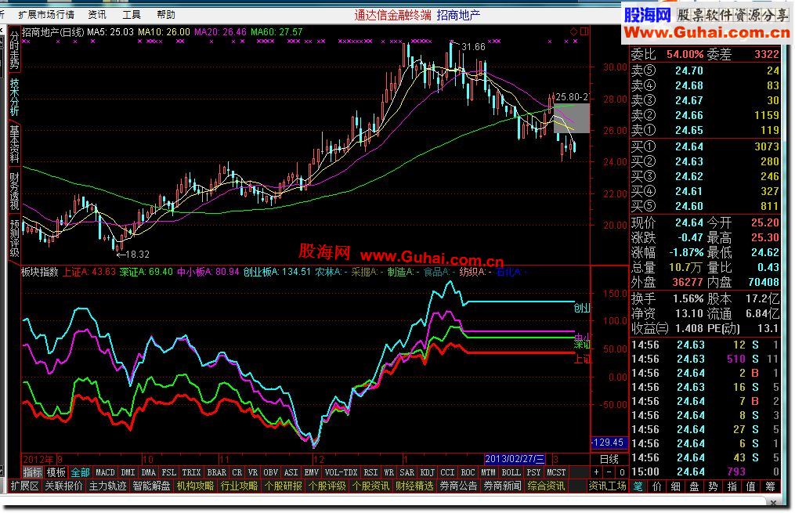Open the 机构攻略 bottom tab
The image size is (795, 513).
(195, 486)
